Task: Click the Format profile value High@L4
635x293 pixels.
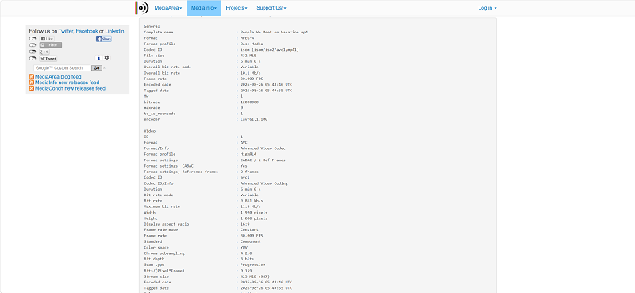Action: point(248,154)
